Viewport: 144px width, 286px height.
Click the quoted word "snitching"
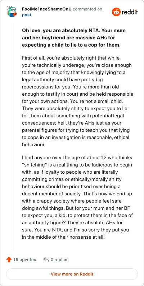[33, 165]
